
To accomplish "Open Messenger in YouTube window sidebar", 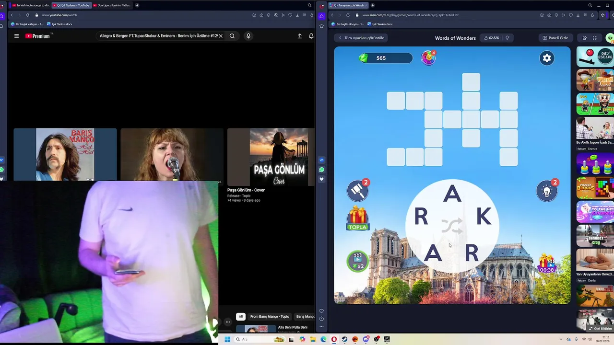I will (x=1, y=160).
